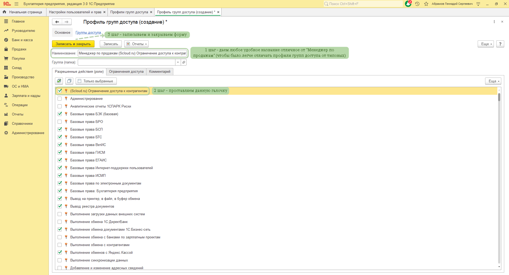Enable the Базовые права БРО checkbox

click(x=60, y=122)
